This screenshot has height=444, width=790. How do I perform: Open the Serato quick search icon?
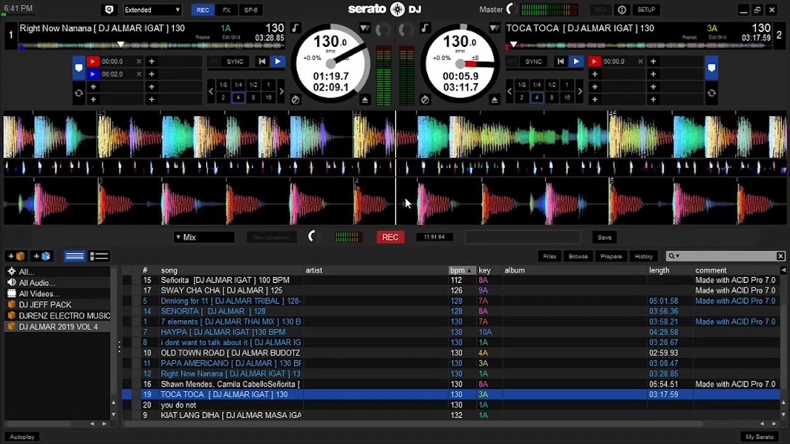pos(109,10)
